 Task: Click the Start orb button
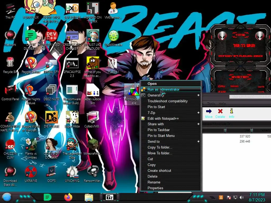pyautogui.click(x=7, y=198)
